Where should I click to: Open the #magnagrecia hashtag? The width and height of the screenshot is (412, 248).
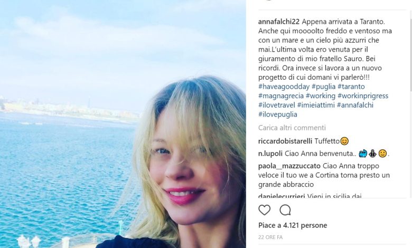tap(281, 96)
